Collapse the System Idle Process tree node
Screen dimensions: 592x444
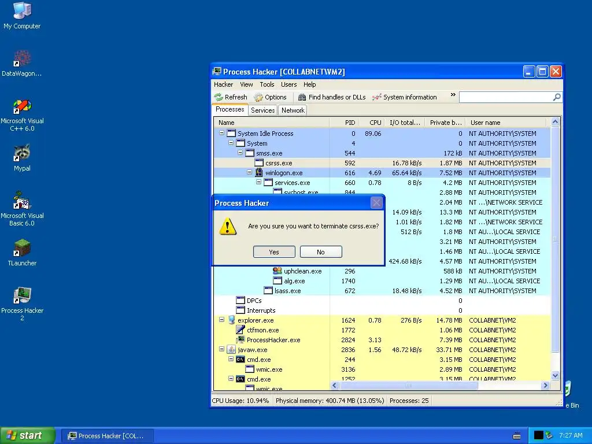(x=221, y=133)
